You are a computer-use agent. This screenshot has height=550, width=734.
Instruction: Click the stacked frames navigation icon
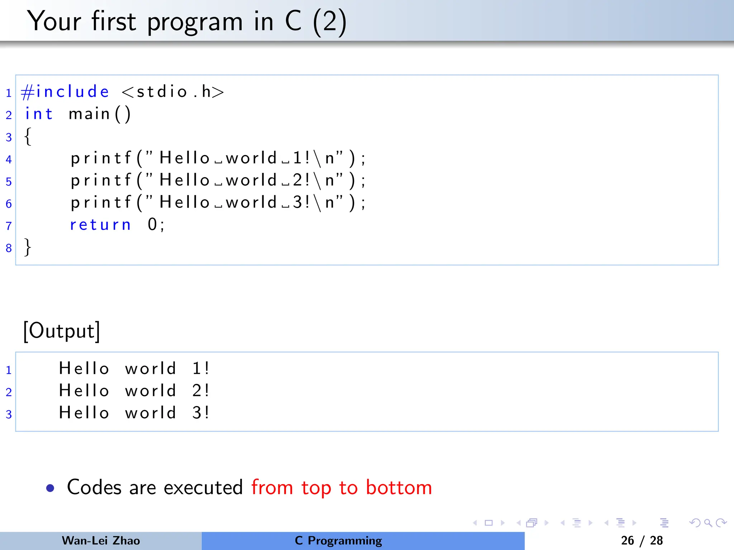tap(532, 523)
